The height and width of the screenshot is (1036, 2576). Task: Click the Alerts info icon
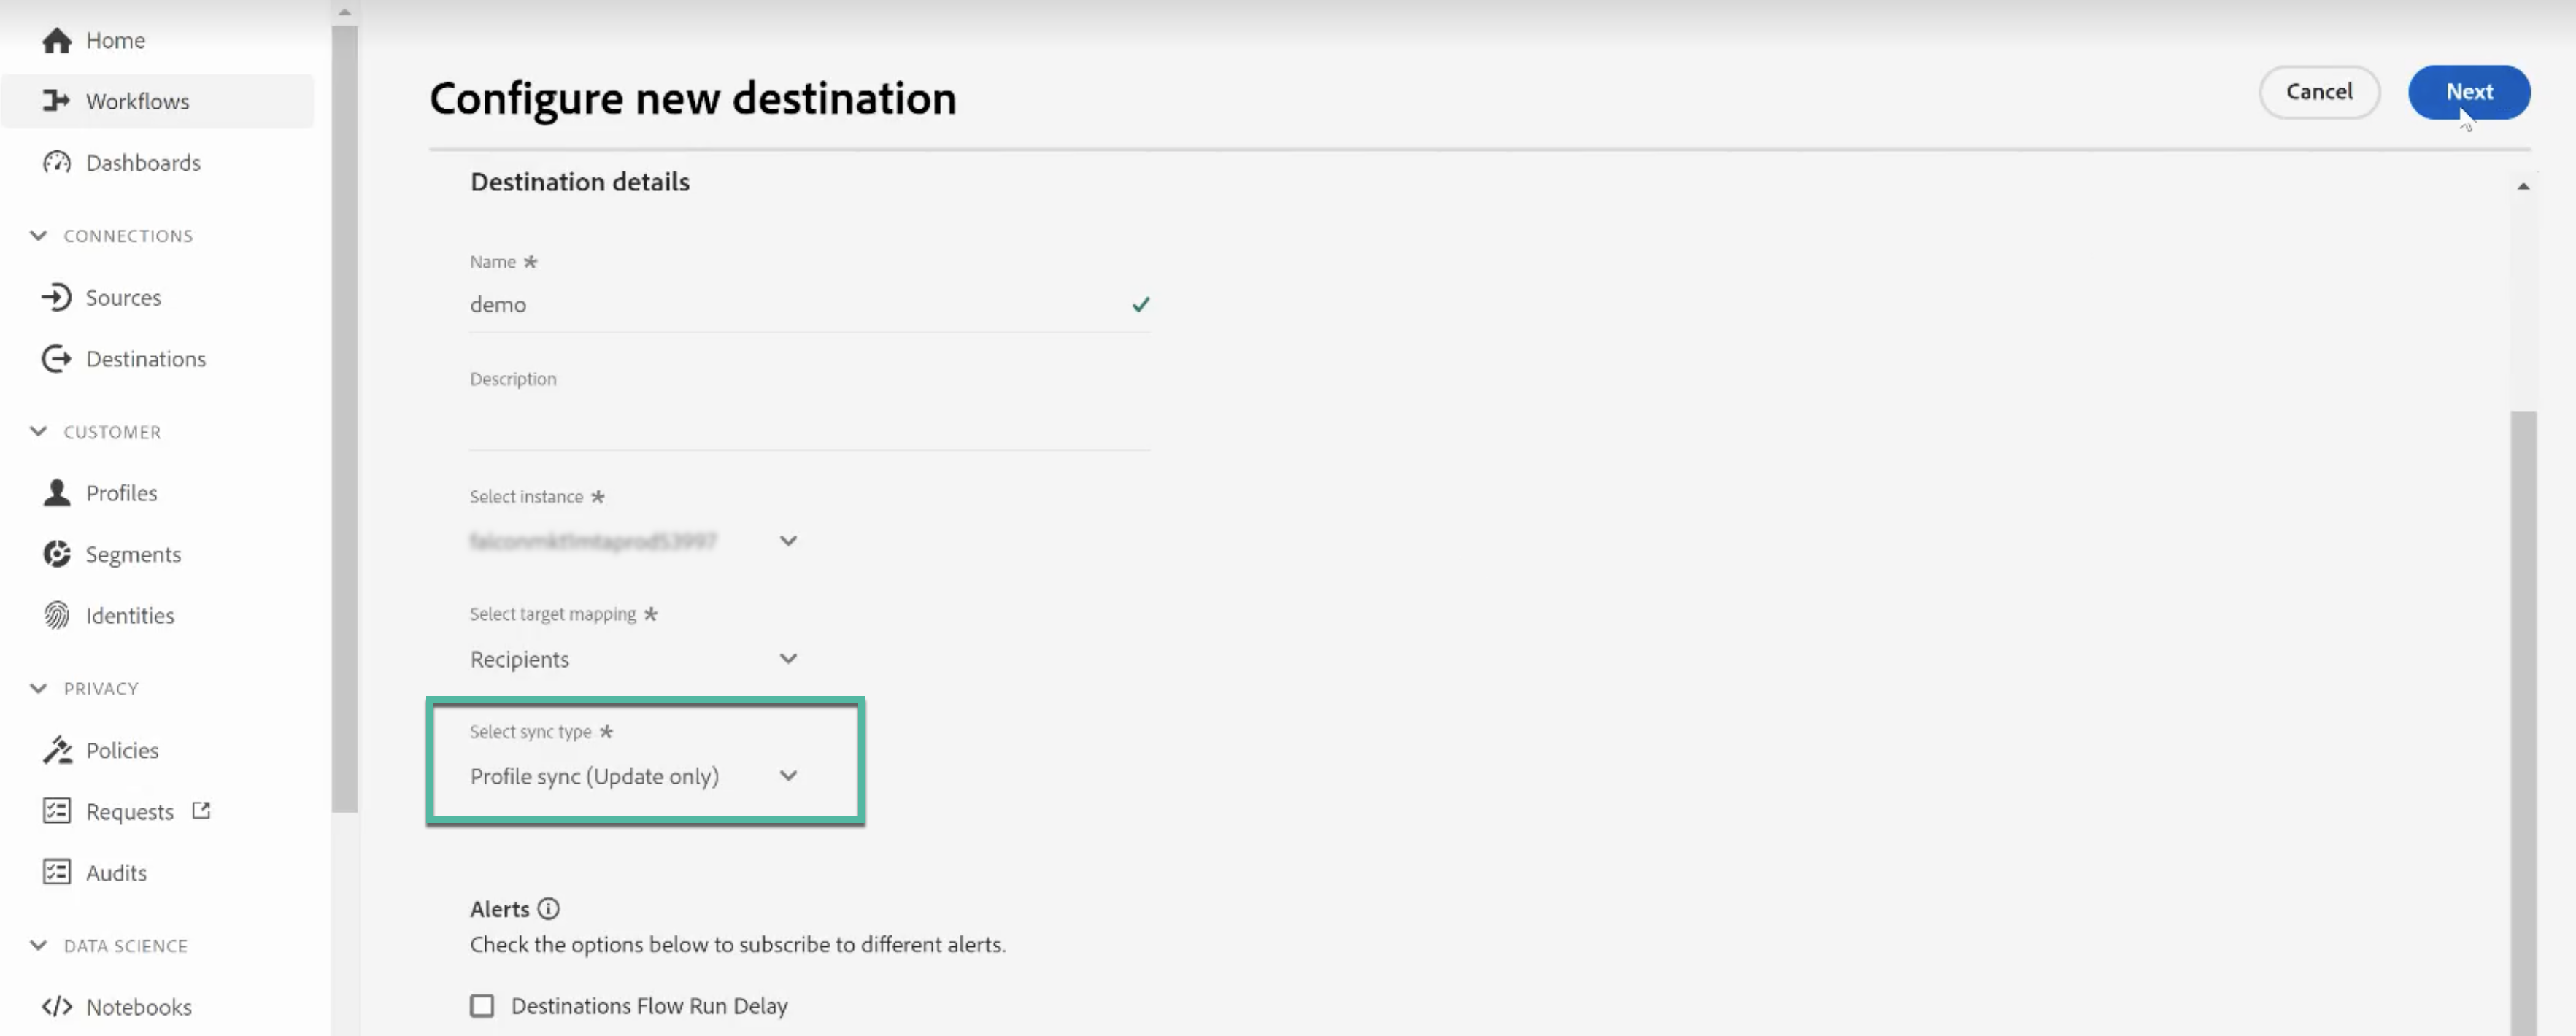pos(548,909)
